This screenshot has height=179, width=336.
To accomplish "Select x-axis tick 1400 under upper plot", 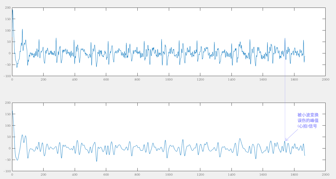I will click(231, 79).
